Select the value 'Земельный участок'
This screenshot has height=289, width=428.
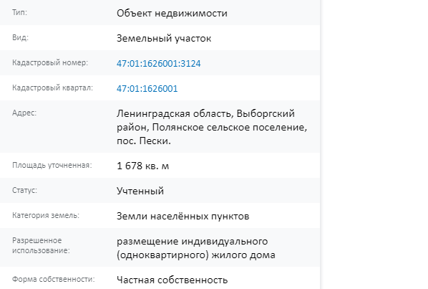164,38
